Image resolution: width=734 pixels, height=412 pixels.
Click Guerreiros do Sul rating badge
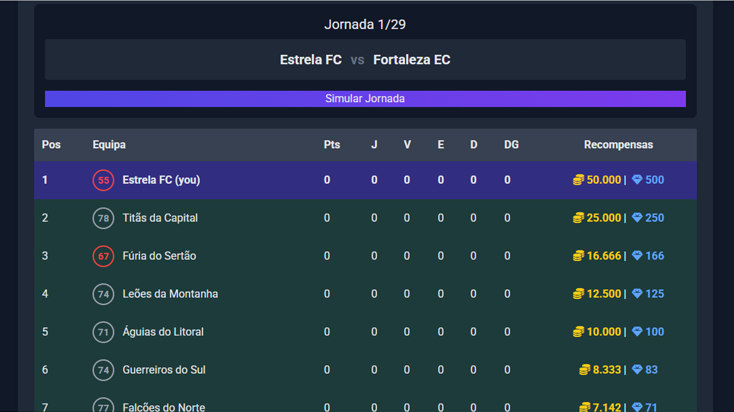click(x=103, y=370)
